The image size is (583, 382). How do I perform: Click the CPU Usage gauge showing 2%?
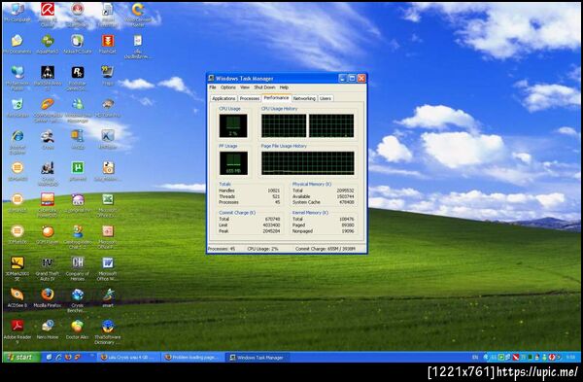pyautogui.click(x=233, y=125)
